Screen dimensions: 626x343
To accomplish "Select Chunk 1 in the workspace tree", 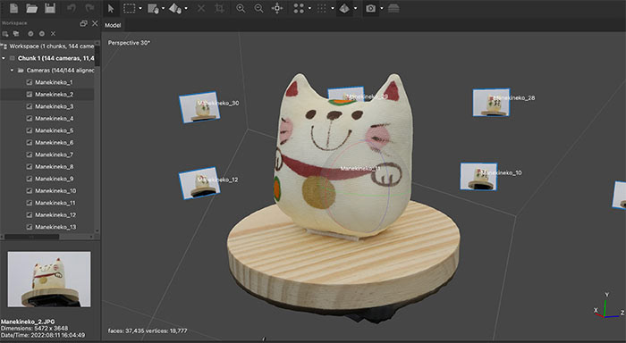I will 48,58.
